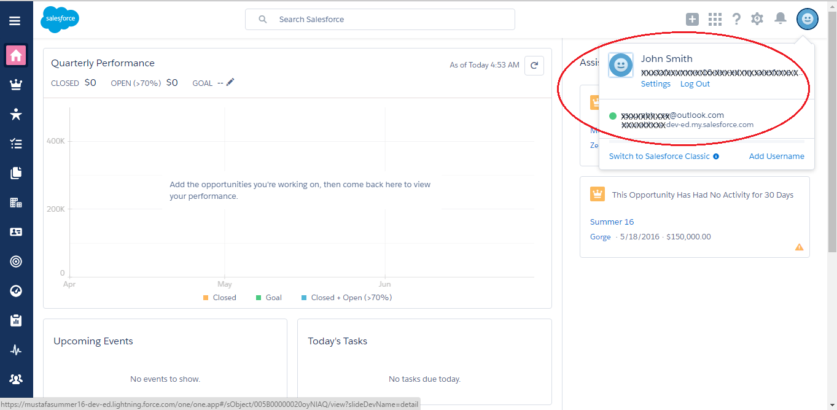Click the Closed legend swatch
Viewport: 837px width, 410px height.
206,298
